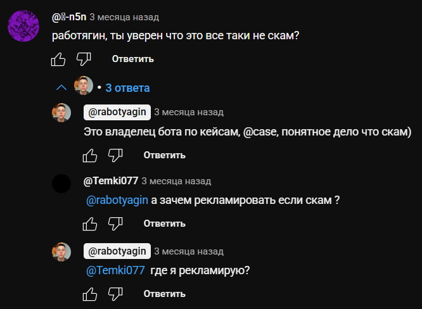Dislike Temki077's reply about рекламировать
Viewport: 422px width, 309px height.
coord(115,224)
